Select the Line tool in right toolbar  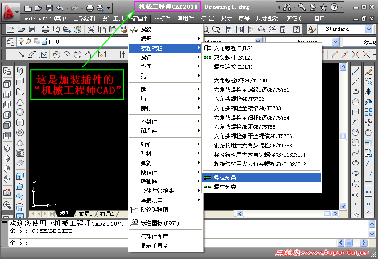pyautogui.click(x=356, y=71)
